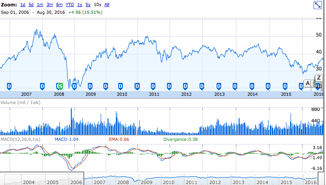Screen dimensions: 326x185
Task: Edit the end date Aug 30, 2016
Action: (x=51, y=12)
